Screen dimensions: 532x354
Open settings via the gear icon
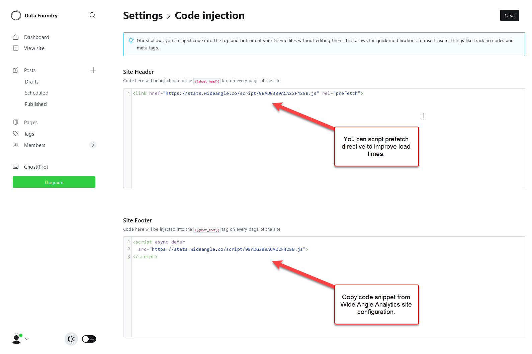(71, 339)
